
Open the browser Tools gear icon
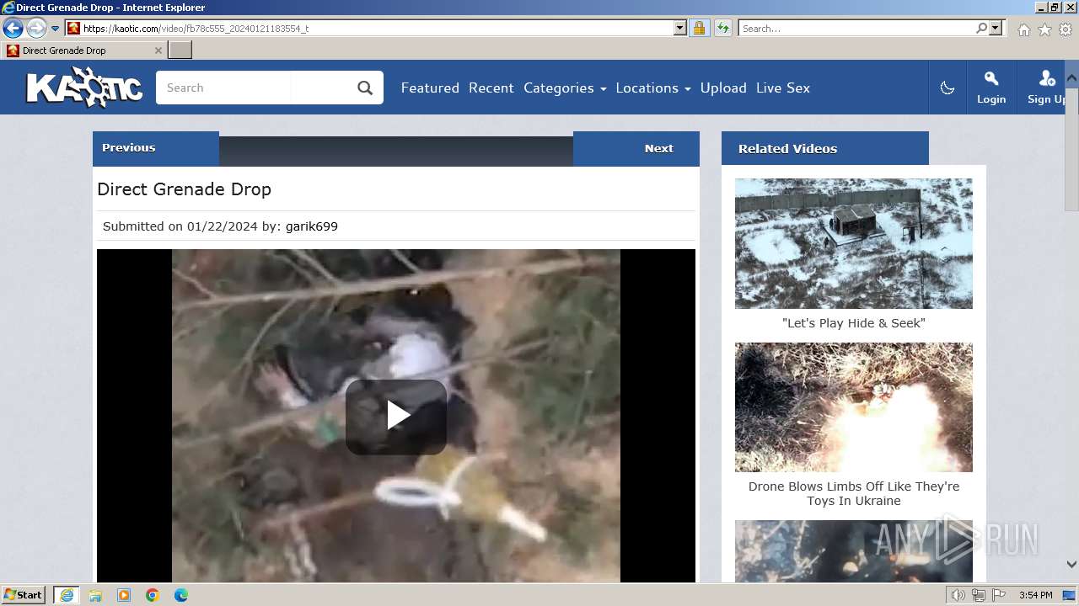(1065, 29)
